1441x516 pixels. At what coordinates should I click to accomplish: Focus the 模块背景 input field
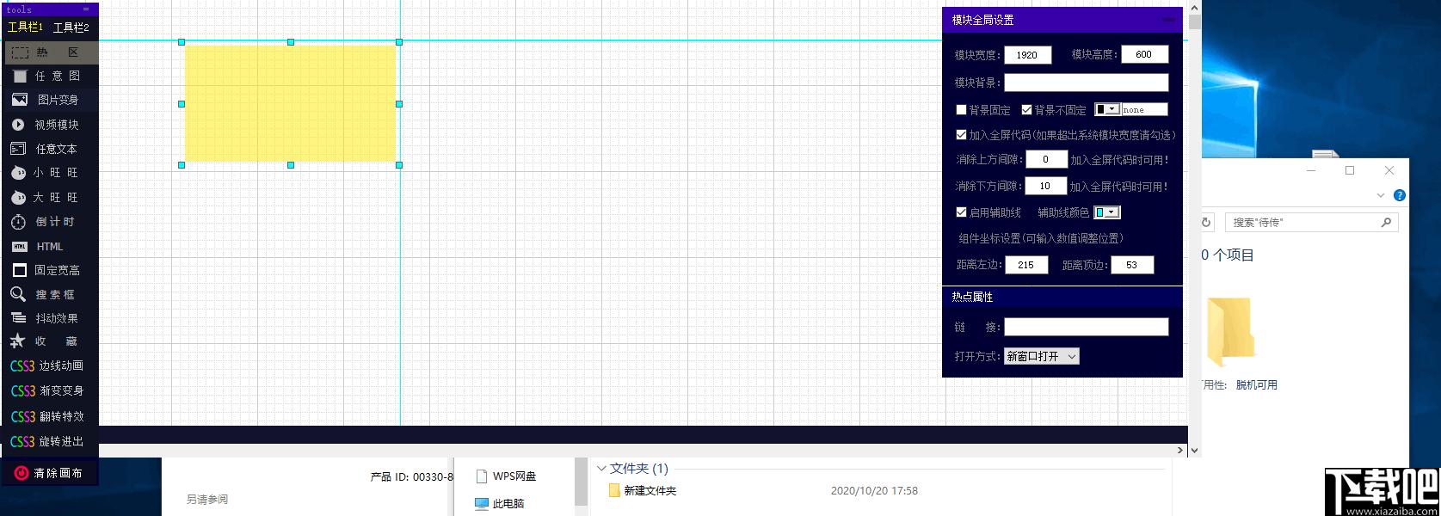pyautogui.click(x=1087, y=83)
